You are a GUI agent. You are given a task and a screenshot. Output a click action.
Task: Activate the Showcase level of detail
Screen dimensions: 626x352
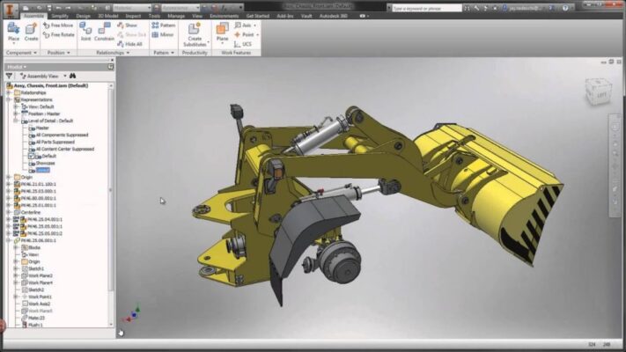click(x=45, y=163)
